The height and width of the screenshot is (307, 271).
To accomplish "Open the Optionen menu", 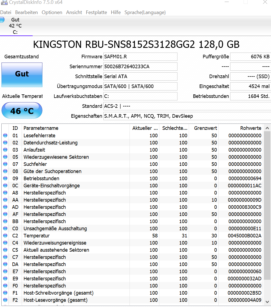I will (x=52, y=12).
